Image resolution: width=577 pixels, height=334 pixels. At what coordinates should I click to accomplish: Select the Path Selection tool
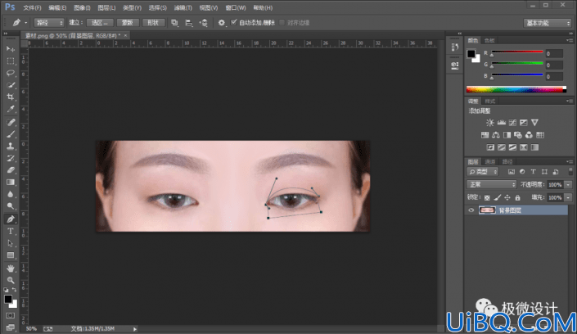(x=11, y=243)
